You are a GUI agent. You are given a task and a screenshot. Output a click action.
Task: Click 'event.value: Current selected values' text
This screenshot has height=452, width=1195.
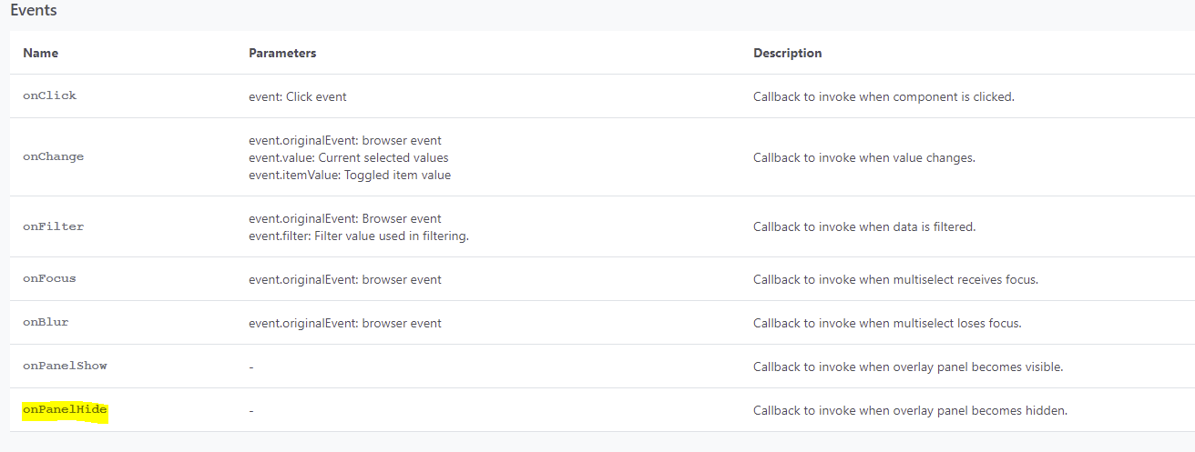(349, 157)
